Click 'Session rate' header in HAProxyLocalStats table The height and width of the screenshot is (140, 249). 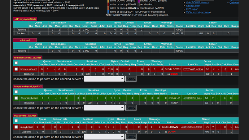tap(58, 23)
